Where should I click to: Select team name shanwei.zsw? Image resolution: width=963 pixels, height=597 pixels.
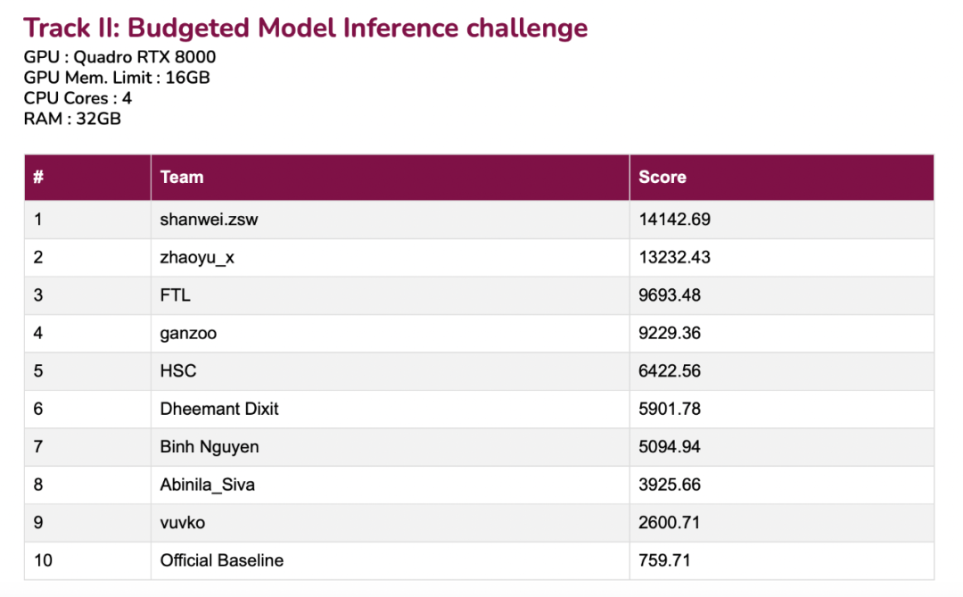[209, 220]
